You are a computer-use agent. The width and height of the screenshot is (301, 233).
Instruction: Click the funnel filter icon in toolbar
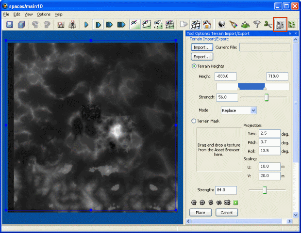[x=257, y=24]
